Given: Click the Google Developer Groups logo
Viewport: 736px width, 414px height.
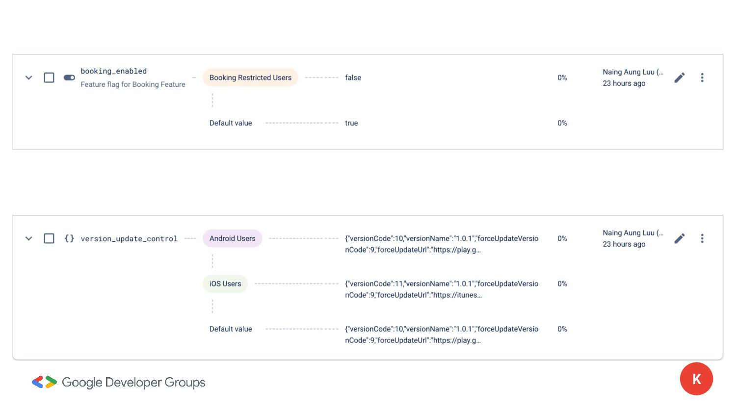Looking at the screenshot, I should coord(119,382).
